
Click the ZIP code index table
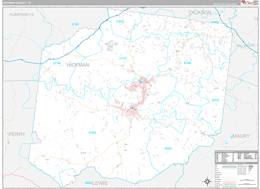[x=236, y=157]
